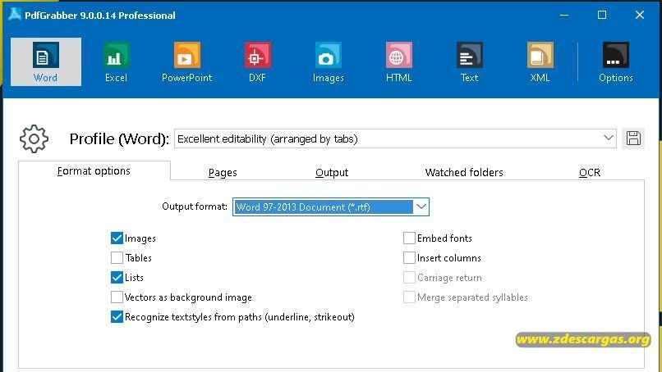Expand the Profile (Word) dropdown arrow
Viewport: 662px width, 372px height.
tap(608, 138)
